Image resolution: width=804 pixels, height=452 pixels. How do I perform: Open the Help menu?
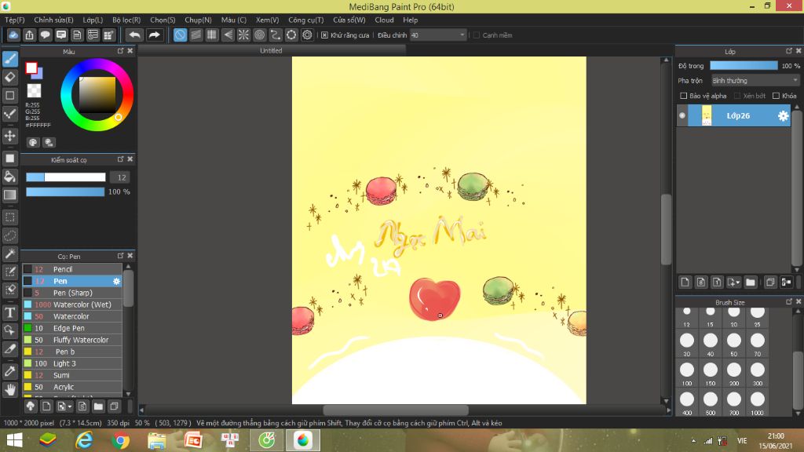point(410,20)
